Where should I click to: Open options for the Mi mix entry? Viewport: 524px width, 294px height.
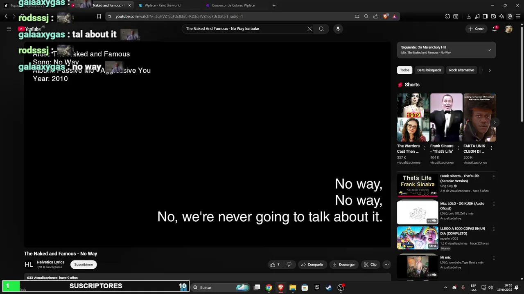pos(494,258)
